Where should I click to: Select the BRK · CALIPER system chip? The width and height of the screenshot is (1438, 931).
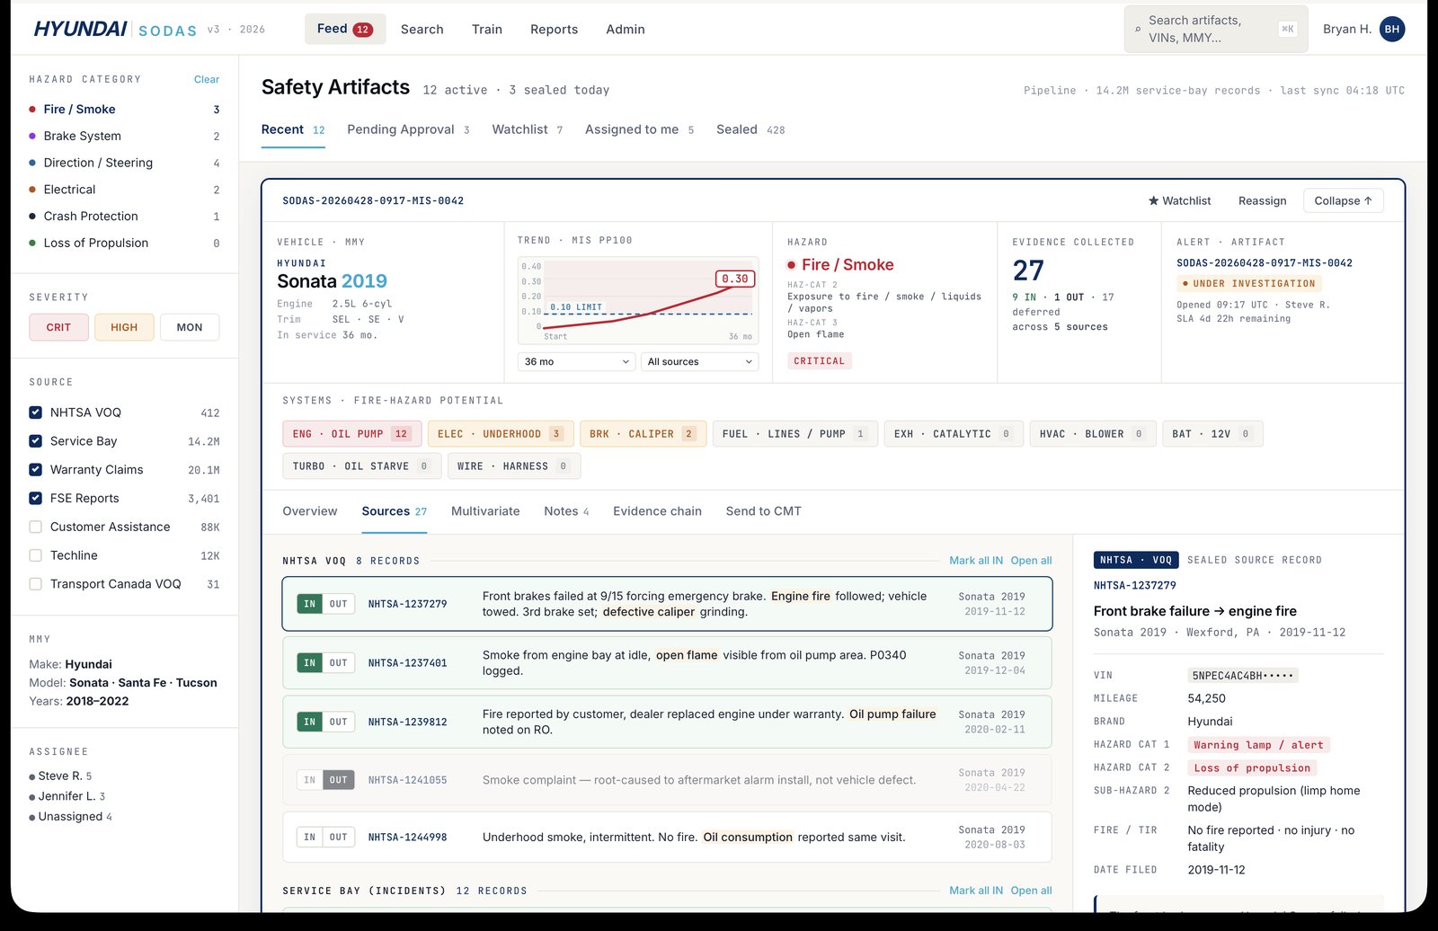(x=644, y=434)
